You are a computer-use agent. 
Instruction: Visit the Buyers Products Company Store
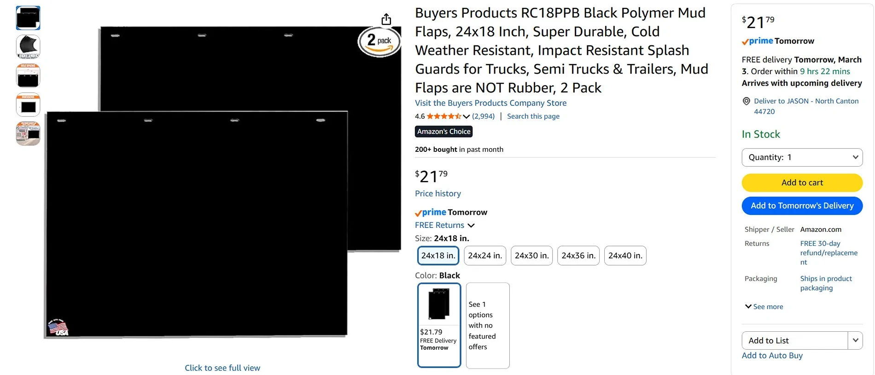pyautogui.click(x=490, y=103)
